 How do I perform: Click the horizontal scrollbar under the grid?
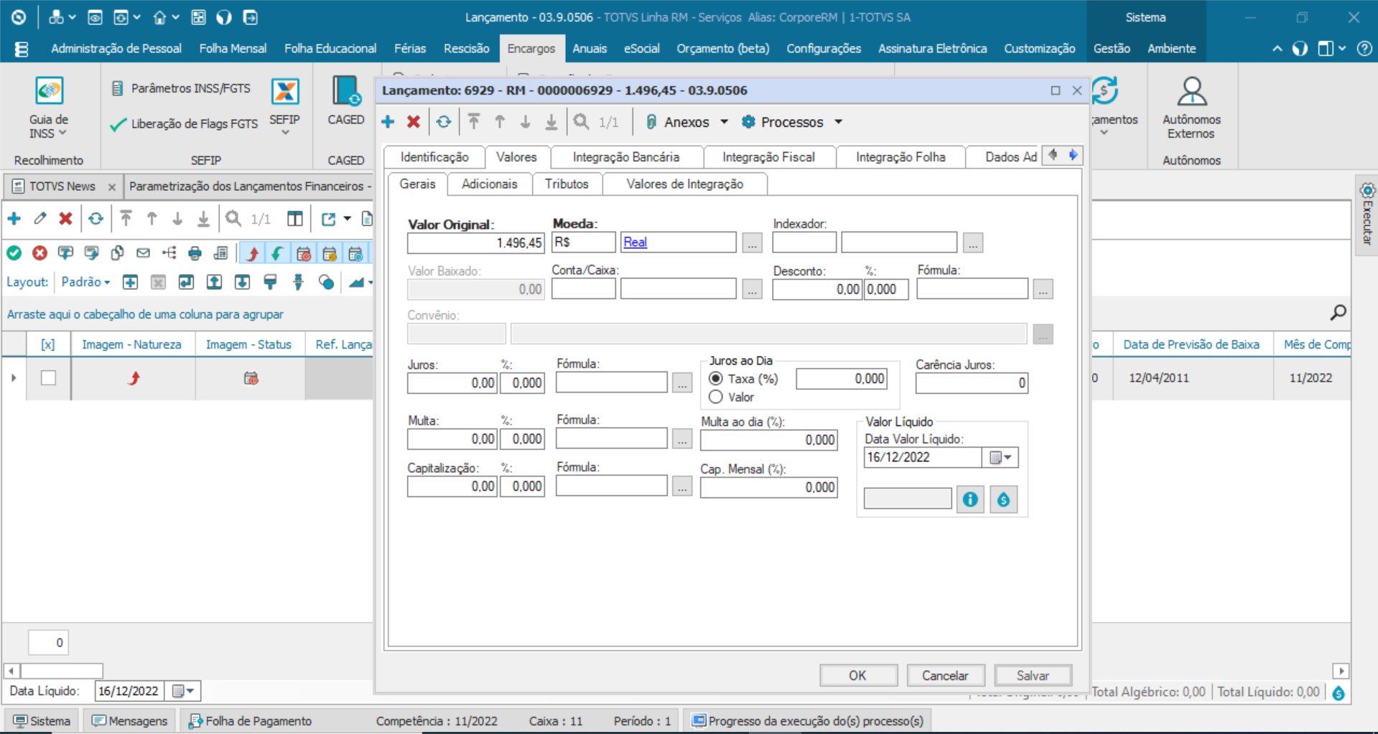tap(62, 671)
